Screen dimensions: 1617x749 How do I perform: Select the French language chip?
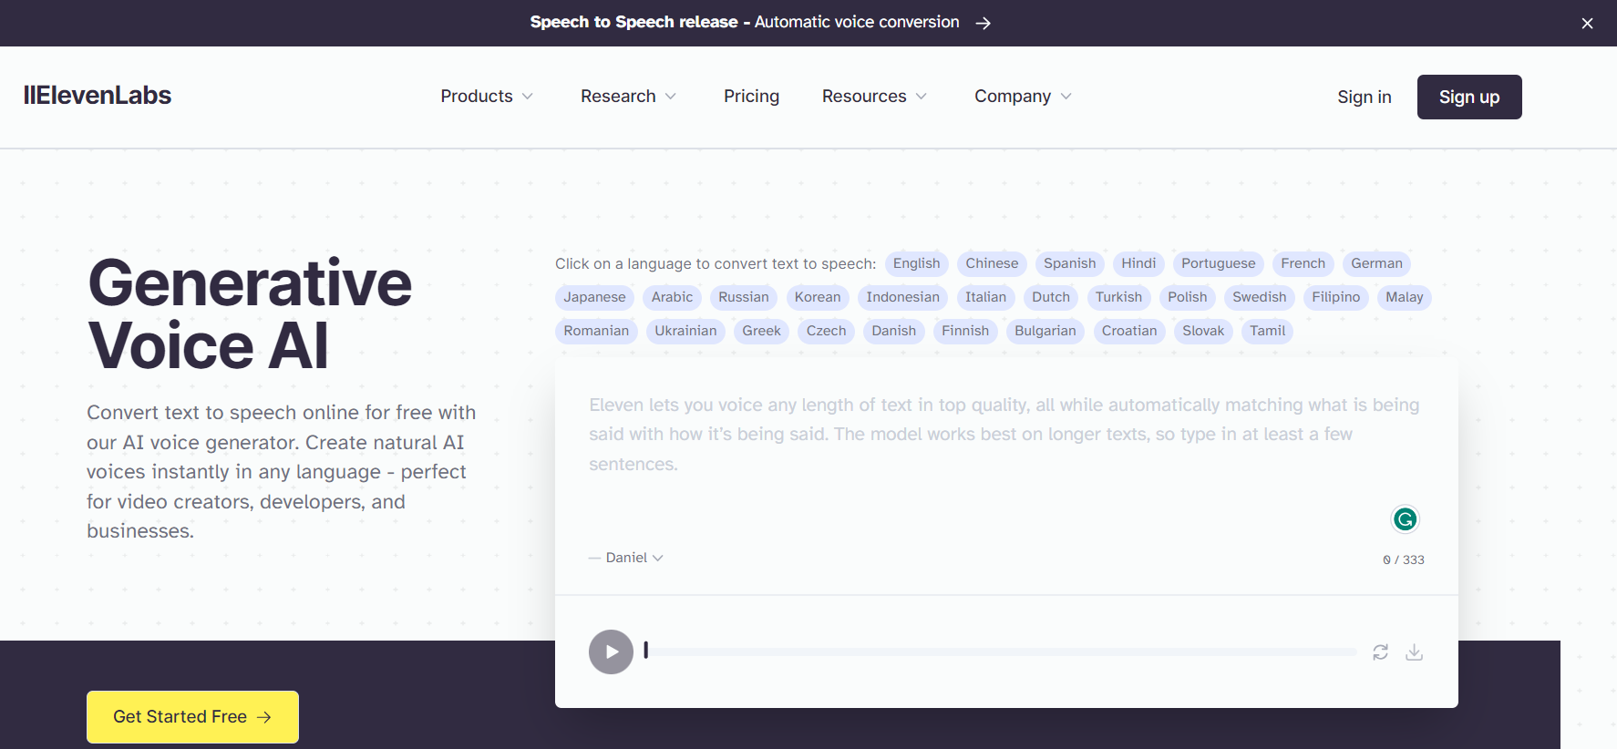(x=1303, y=263)
